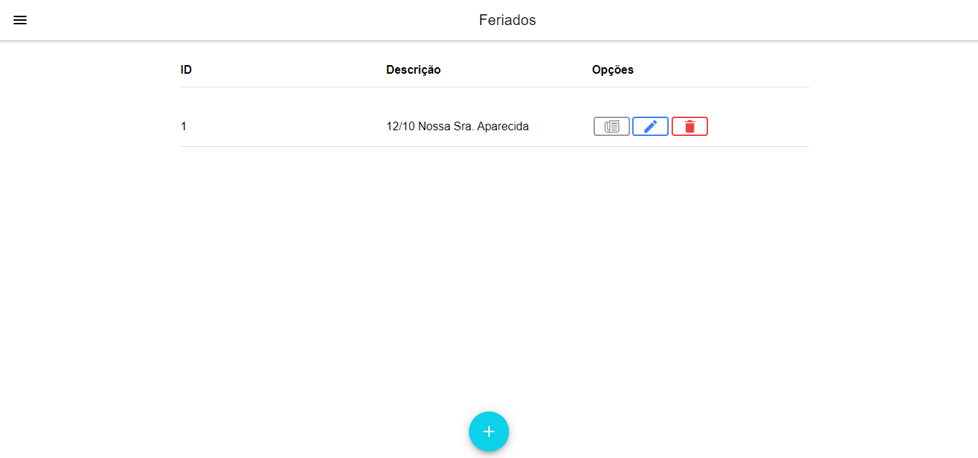
Task: Open side drawer from top-left menu icon
Action: click(20, 20)
